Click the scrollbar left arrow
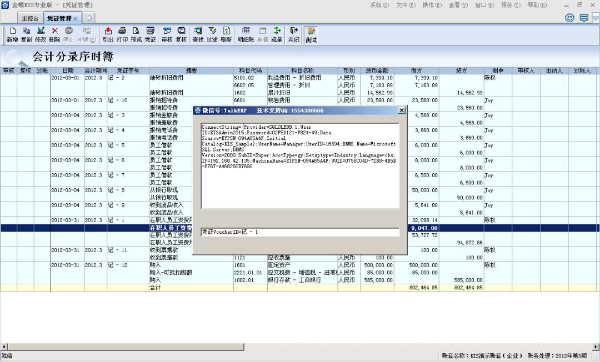The image size is (600, 362). coord(4,346)
